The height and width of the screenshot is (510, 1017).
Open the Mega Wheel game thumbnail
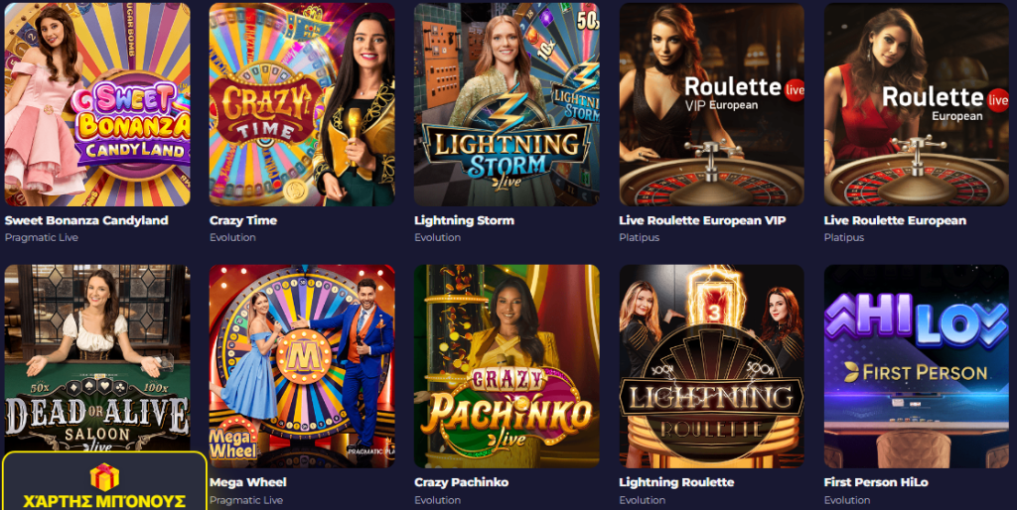click(302, 366)
